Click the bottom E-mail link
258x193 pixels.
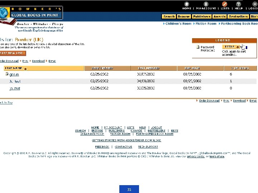coord(253,100)
